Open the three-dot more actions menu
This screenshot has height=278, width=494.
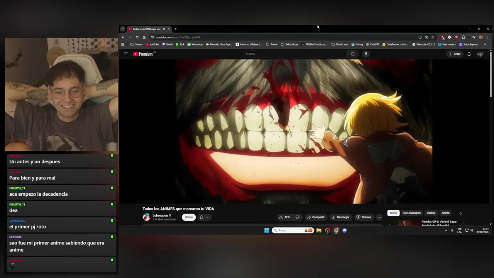[379, 217]
